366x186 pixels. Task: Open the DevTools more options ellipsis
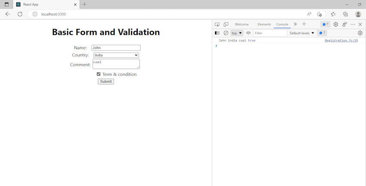tap(353, 24)
